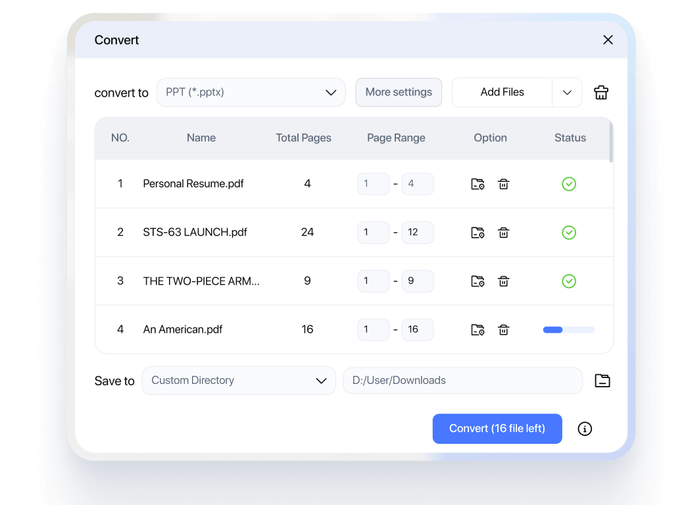This screenshot has height=505, width=688.
Task: Expand the Add Files dropdown arrow
Action: (566, 92)
